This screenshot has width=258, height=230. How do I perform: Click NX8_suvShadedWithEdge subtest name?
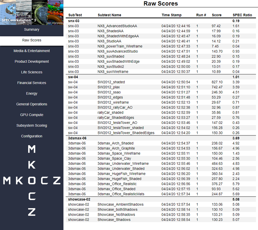coord(118,62)
